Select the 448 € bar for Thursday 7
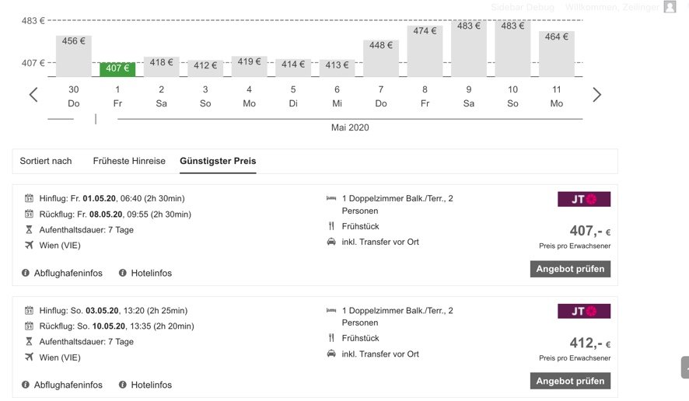 pos(381,58)
